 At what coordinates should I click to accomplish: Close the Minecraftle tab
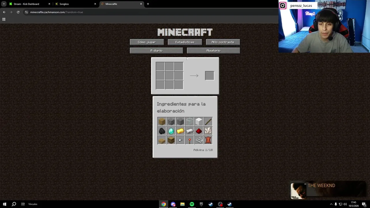(141, 4)
